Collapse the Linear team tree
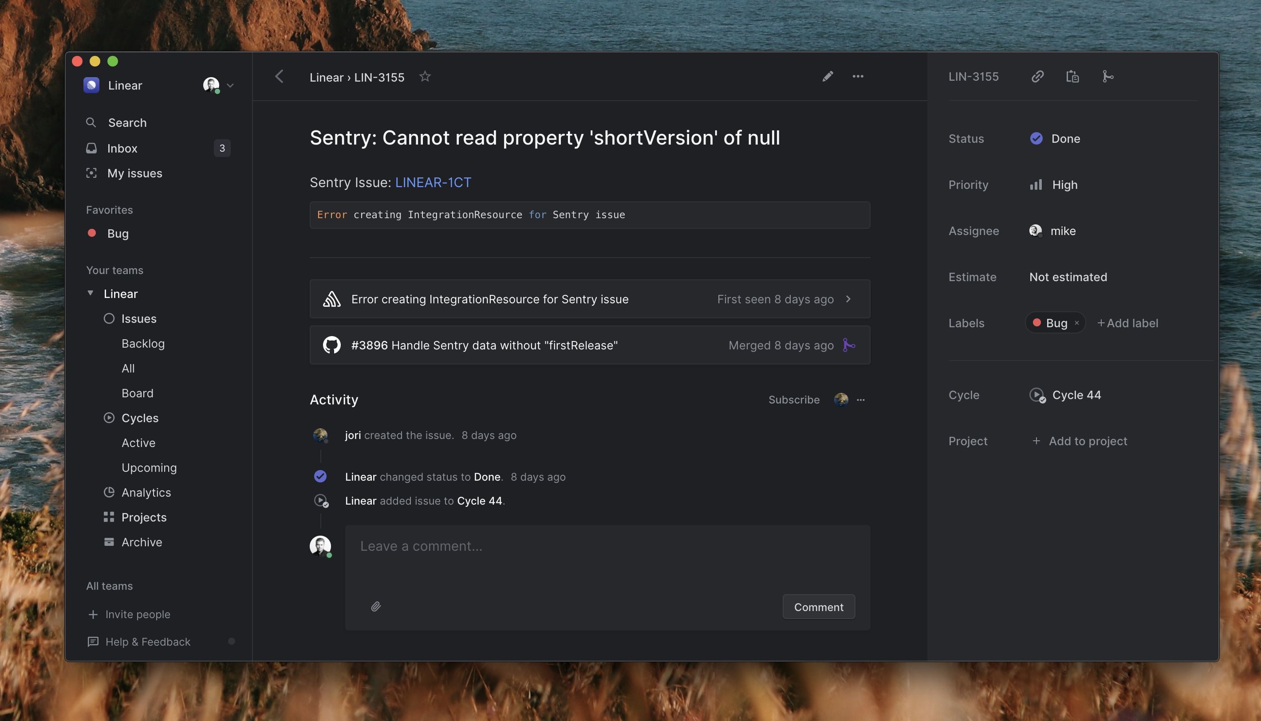 [90, 293]
